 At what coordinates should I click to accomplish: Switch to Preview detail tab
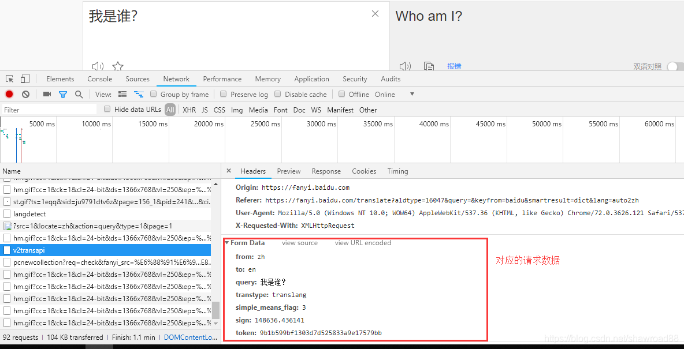tap(289, 171)
